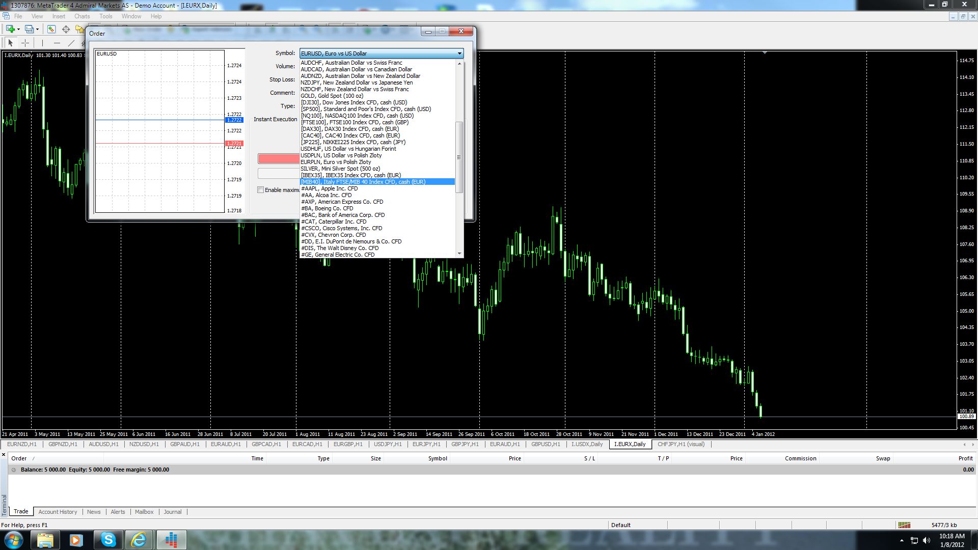Open the Symbol combo box dropdown arrow
The height and width of the screenshot is (550, 978).
pyautogui.click(x=459, y=53)
